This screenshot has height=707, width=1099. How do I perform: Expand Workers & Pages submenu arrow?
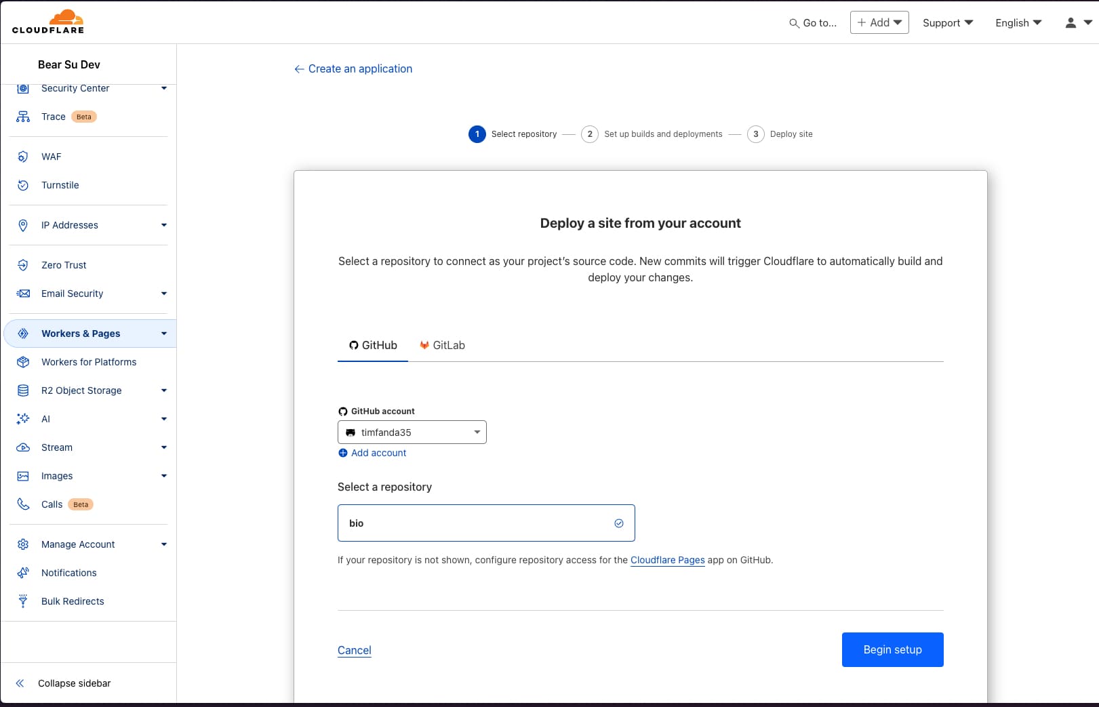[164, 334]
